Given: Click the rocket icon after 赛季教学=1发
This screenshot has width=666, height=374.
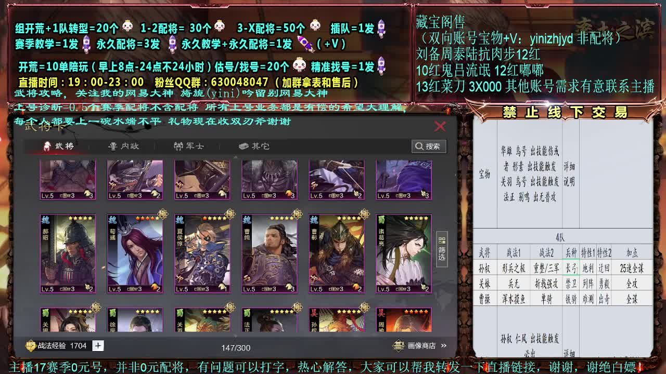Looking at the screenshot, I should click(87, 44).
